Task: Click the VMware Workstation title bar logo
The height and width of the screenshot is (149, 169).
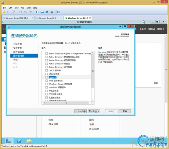Action: [x=3, y=2]
